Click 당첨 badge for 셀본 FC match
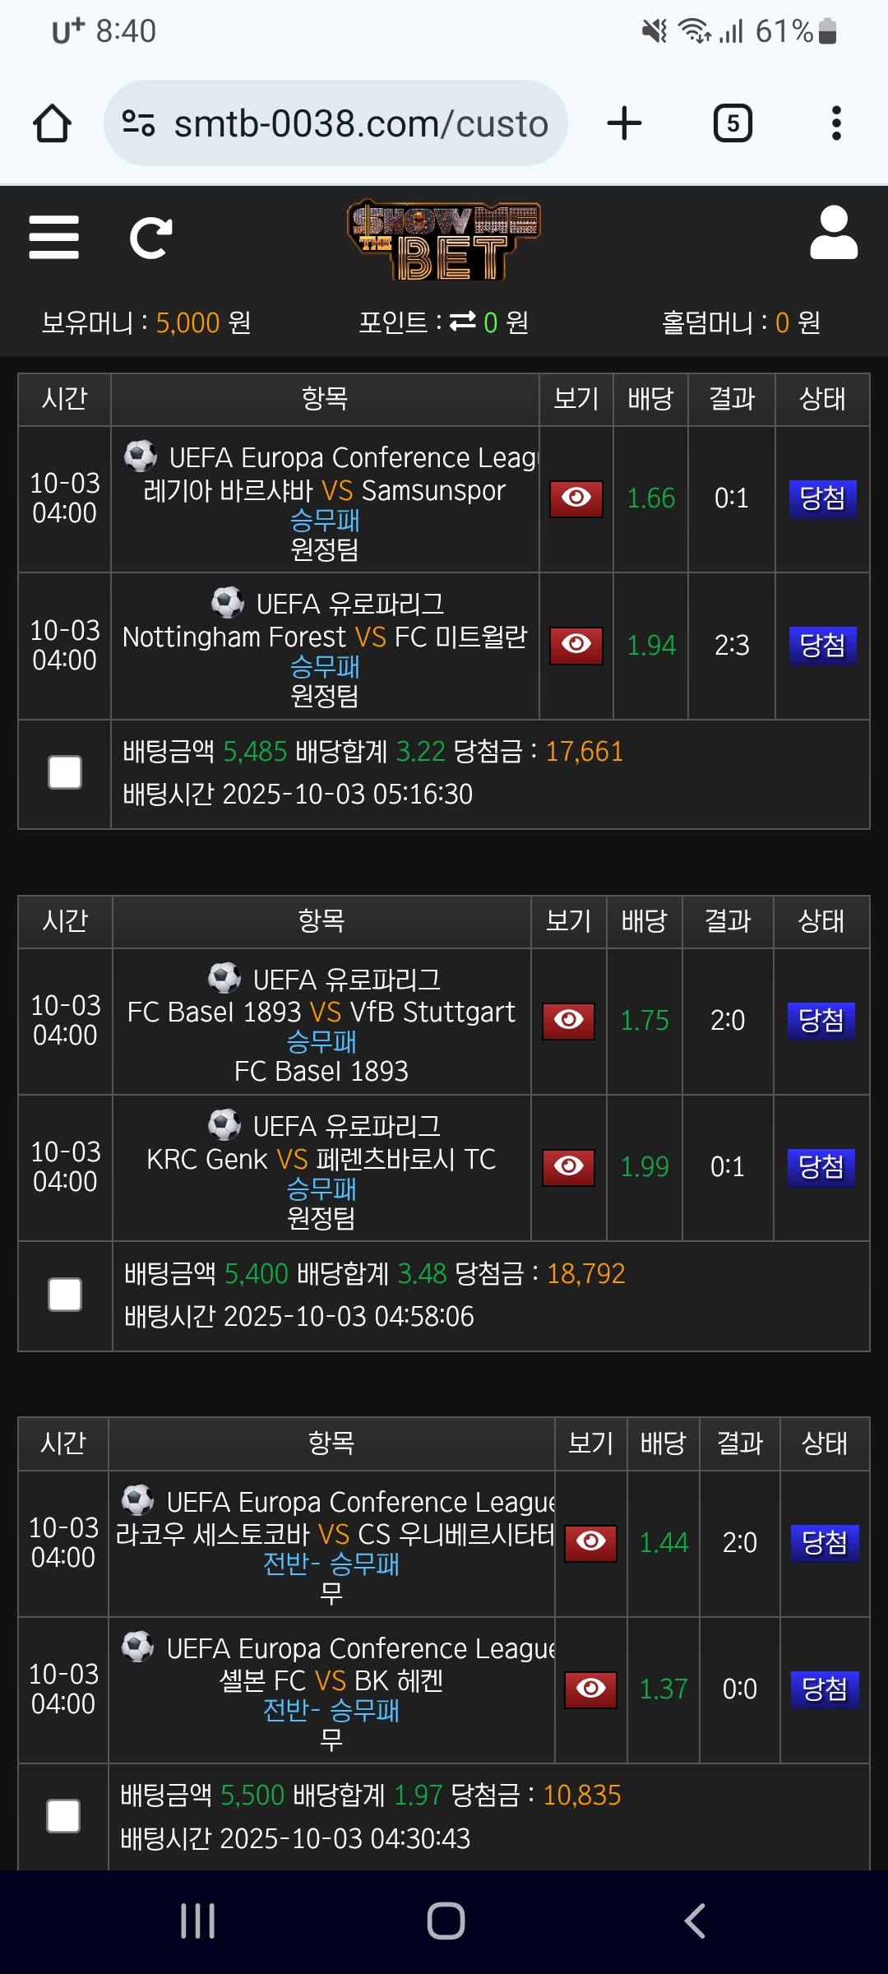 click(x=824, y=1689)
